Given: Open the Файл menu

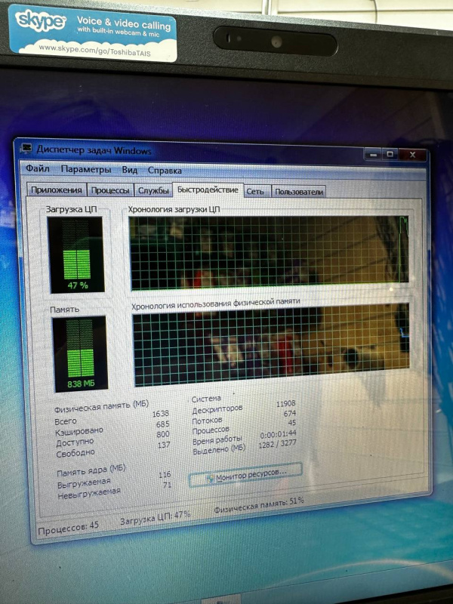Looking at the screenshot, I should (38, 168).
